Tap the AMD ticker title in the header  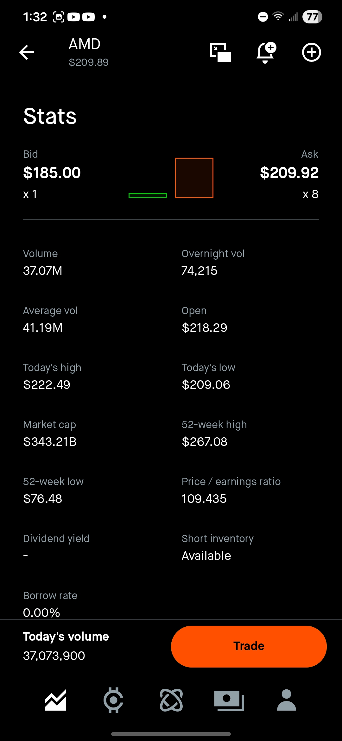click(85, 44)
